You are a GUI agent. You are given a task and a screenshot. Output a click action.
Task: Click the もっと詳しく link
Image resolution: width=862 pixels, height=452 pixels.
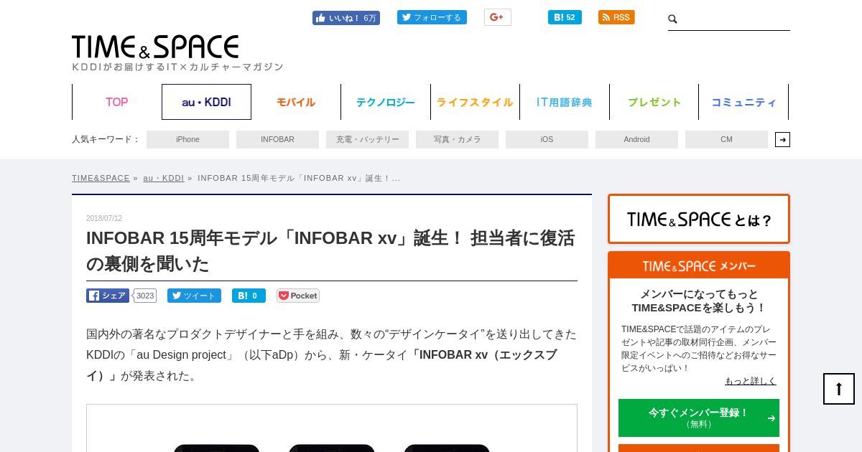pyautogui.click(x=750, y=381)
